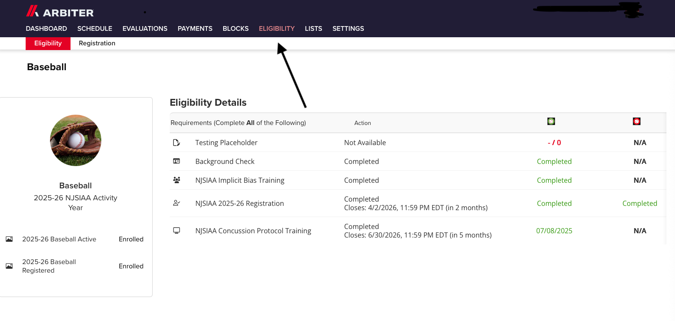Viewport: 675px width, 321px height.
Task: Open the Background Check requirement
Action: pyautogui.click(x=225, y=161)
